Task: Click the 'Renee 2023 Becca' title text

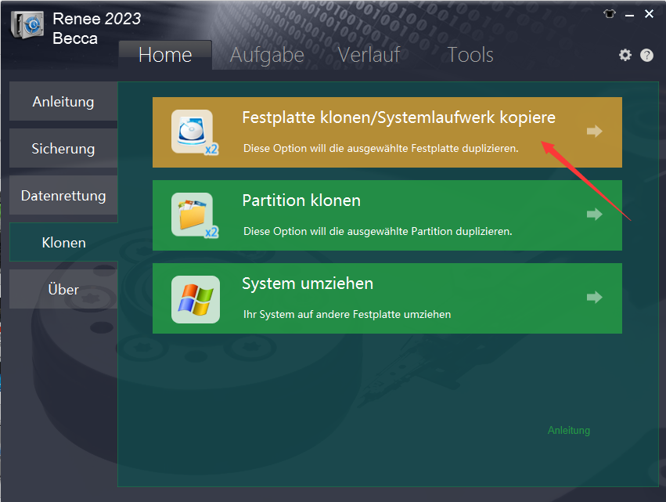Action: (x=96, y=28)
